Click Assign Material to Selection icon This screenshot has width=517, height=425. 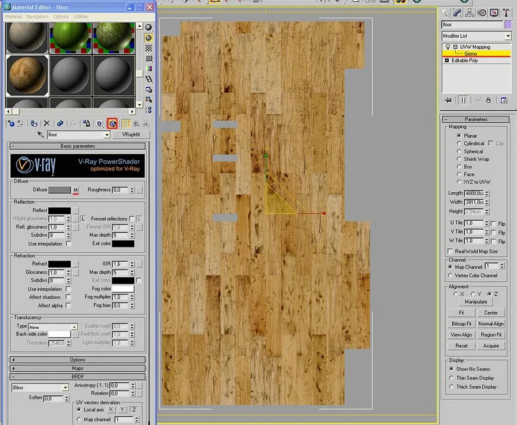point(34,123)
